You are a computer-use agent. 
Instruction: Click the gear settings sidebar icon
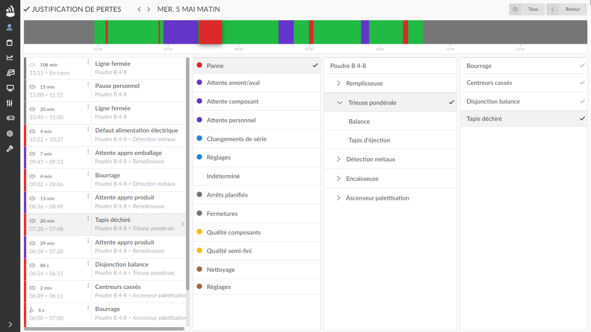[10, 133]
